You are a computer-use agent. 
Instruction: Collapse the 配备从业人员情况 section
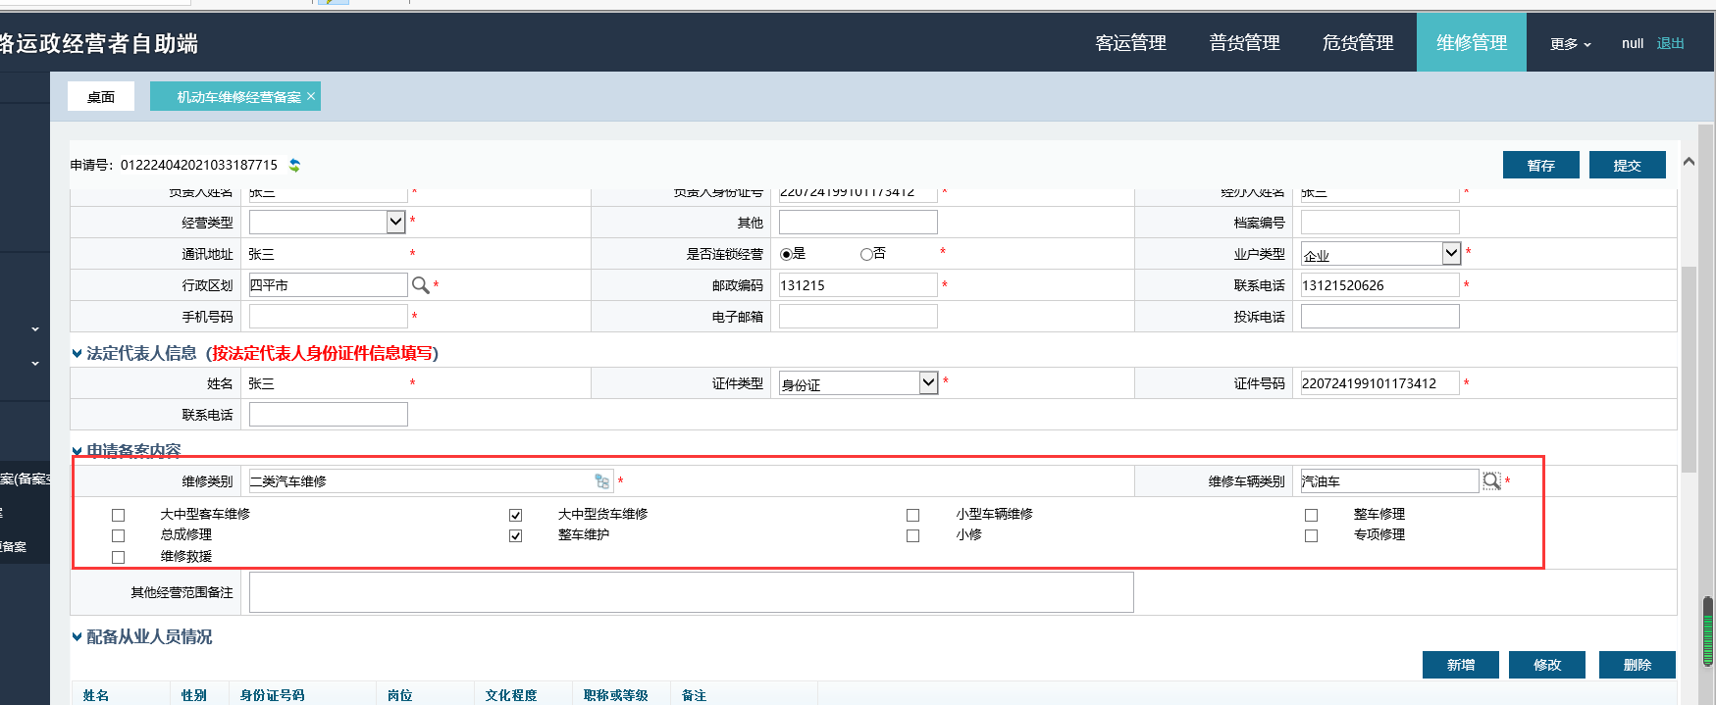pos(77,637)
